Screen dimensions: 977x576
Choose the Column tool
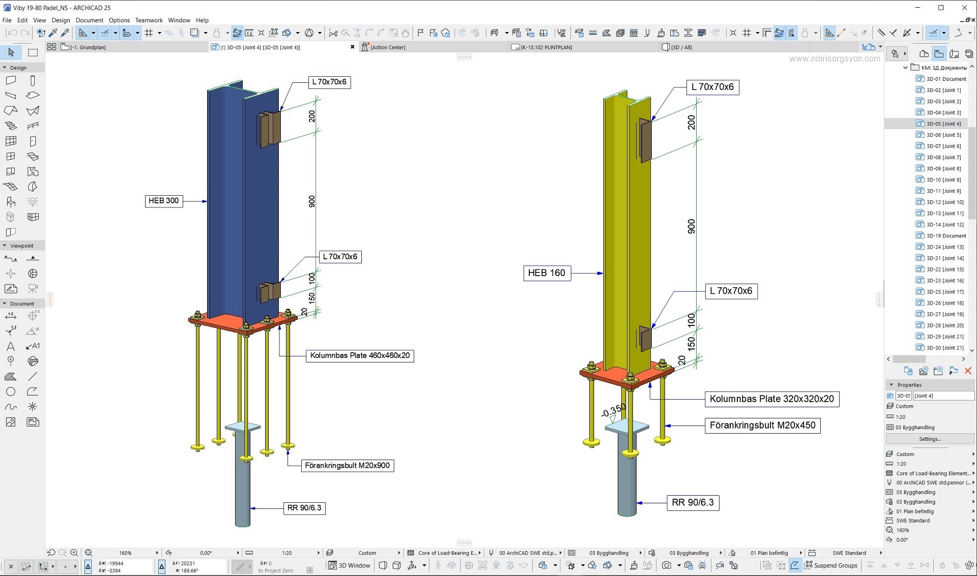point(33,81)
